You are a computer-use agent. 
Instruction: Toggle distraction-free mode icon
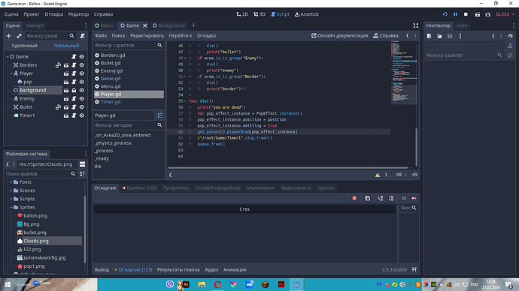(x=416, y=25)
